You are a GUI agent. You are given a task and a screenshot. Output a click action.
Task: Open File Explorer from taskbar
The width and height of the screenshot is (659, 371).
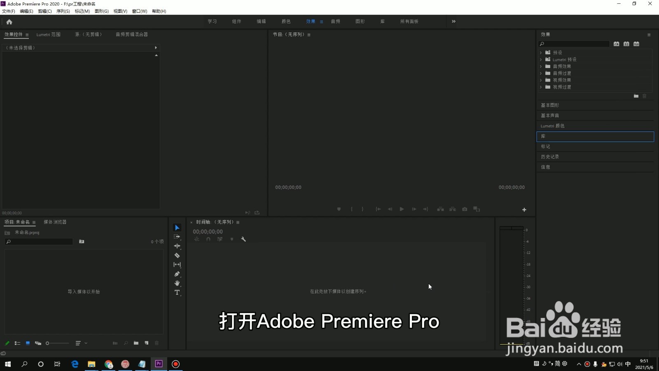(91, 364)
